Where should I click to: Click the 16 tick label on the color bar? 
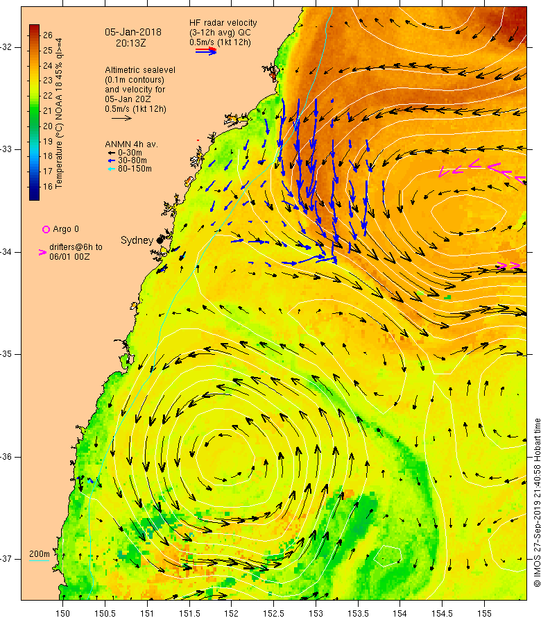pos(48,186)
